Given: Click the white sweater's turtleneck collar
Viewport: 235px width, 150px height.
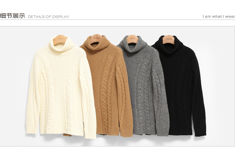Looking at the screenshot, I should [x=60, y=44].
